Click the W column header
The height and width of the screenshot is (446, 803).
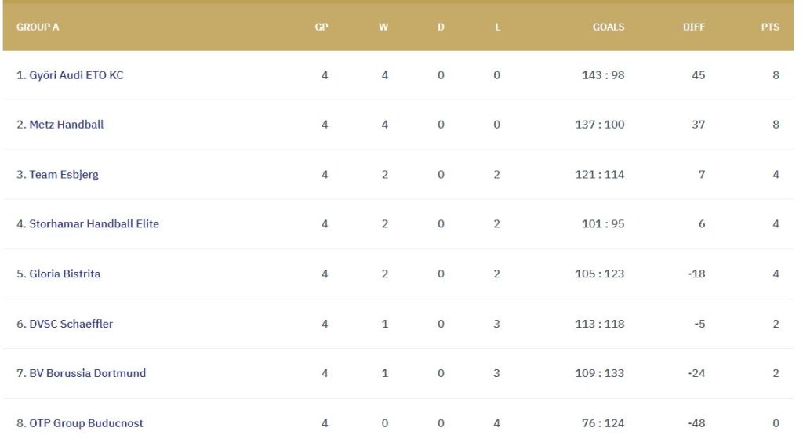coord(383,27)
